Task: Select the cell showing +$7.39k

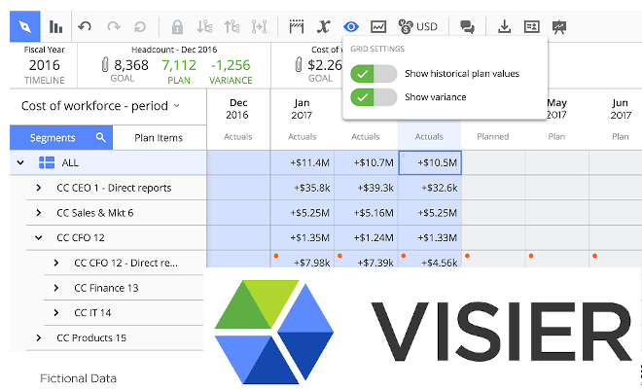Action: 366,260
